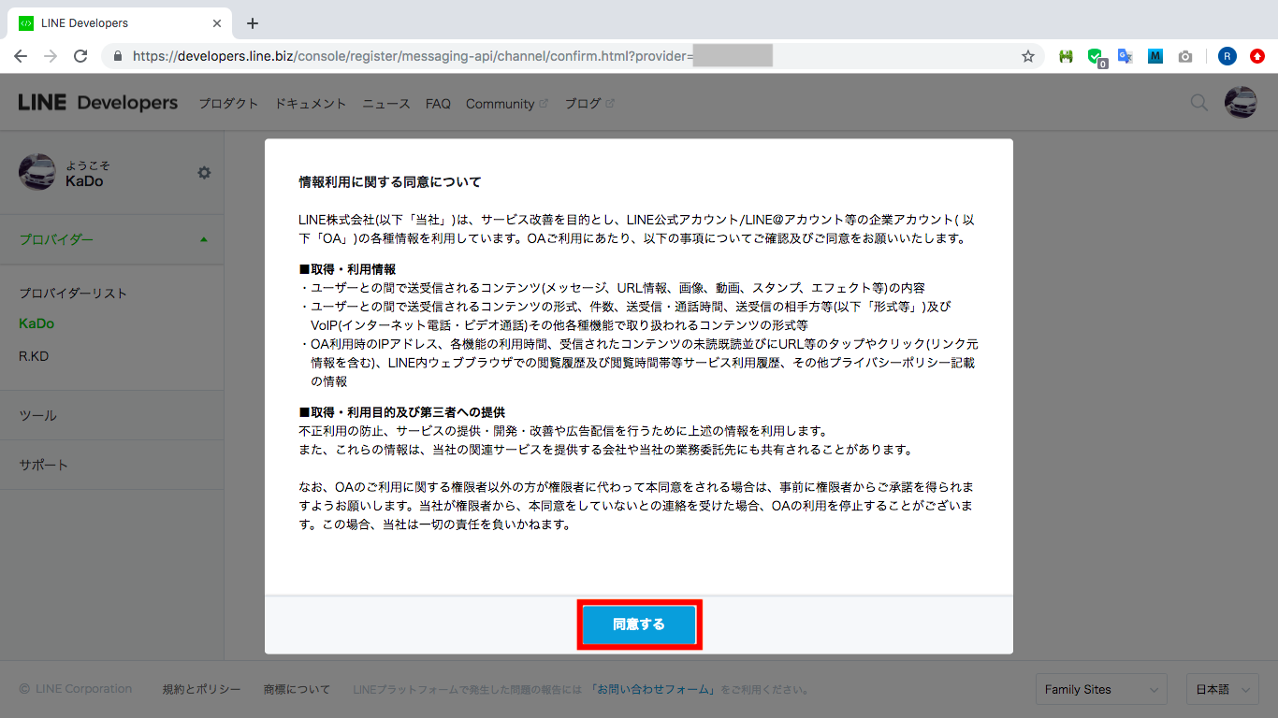The width and height of the screenshot is (1278, 718).
Task: Select the R.KD provider
Action: point(35,356)
